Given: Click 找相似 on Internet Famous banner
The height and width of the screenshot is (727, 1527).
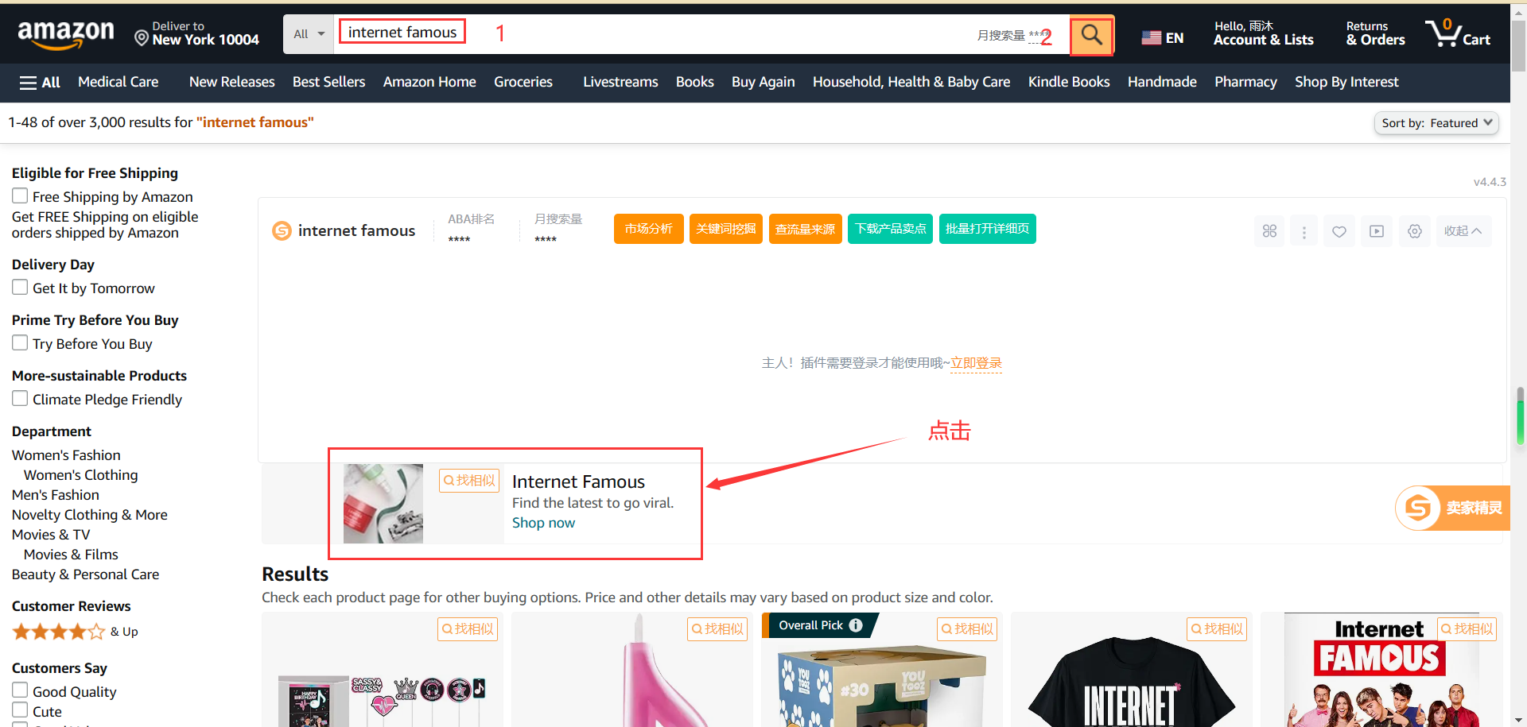Looking at the screenshot, I should point(469,481).
